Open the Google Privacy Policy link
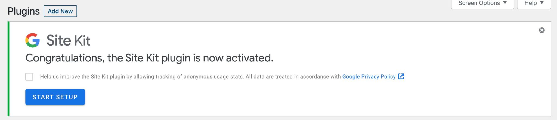Image resolution: width=557 pixels, height=120 pixels. point(369,77)
